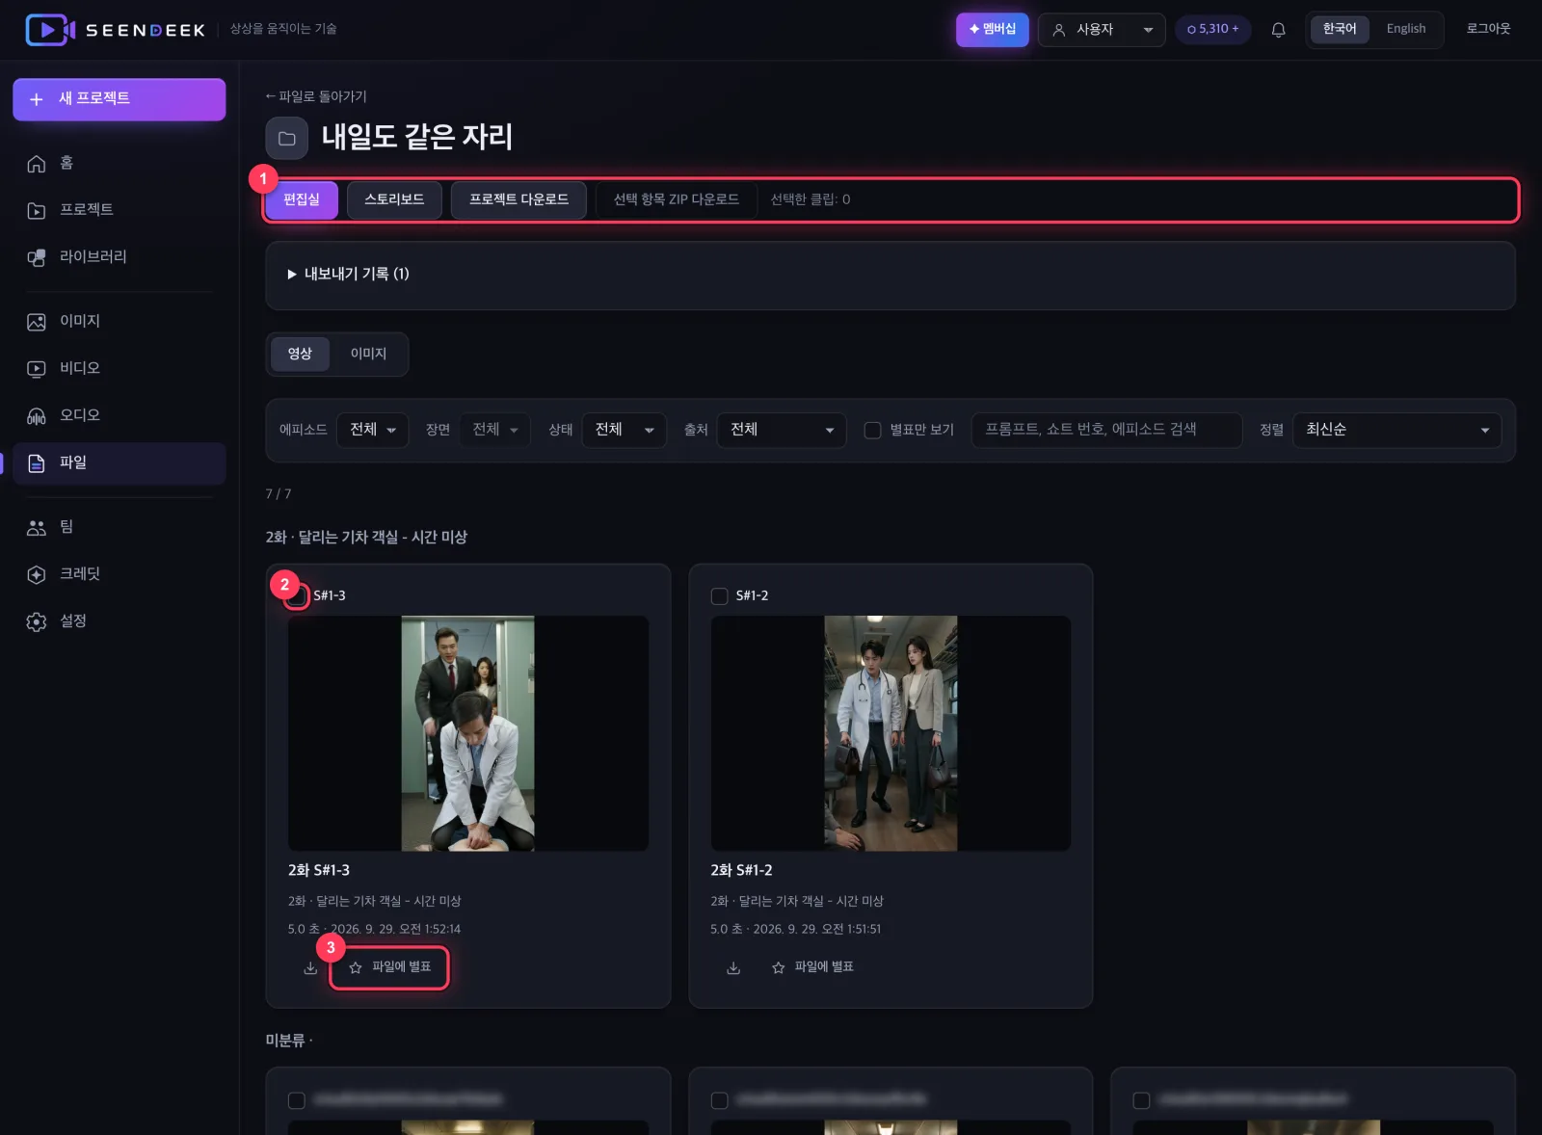This screenshot has height=1135, width=1542.
Task: Switch to the 이미지 tab
Action: coord(368,355)
